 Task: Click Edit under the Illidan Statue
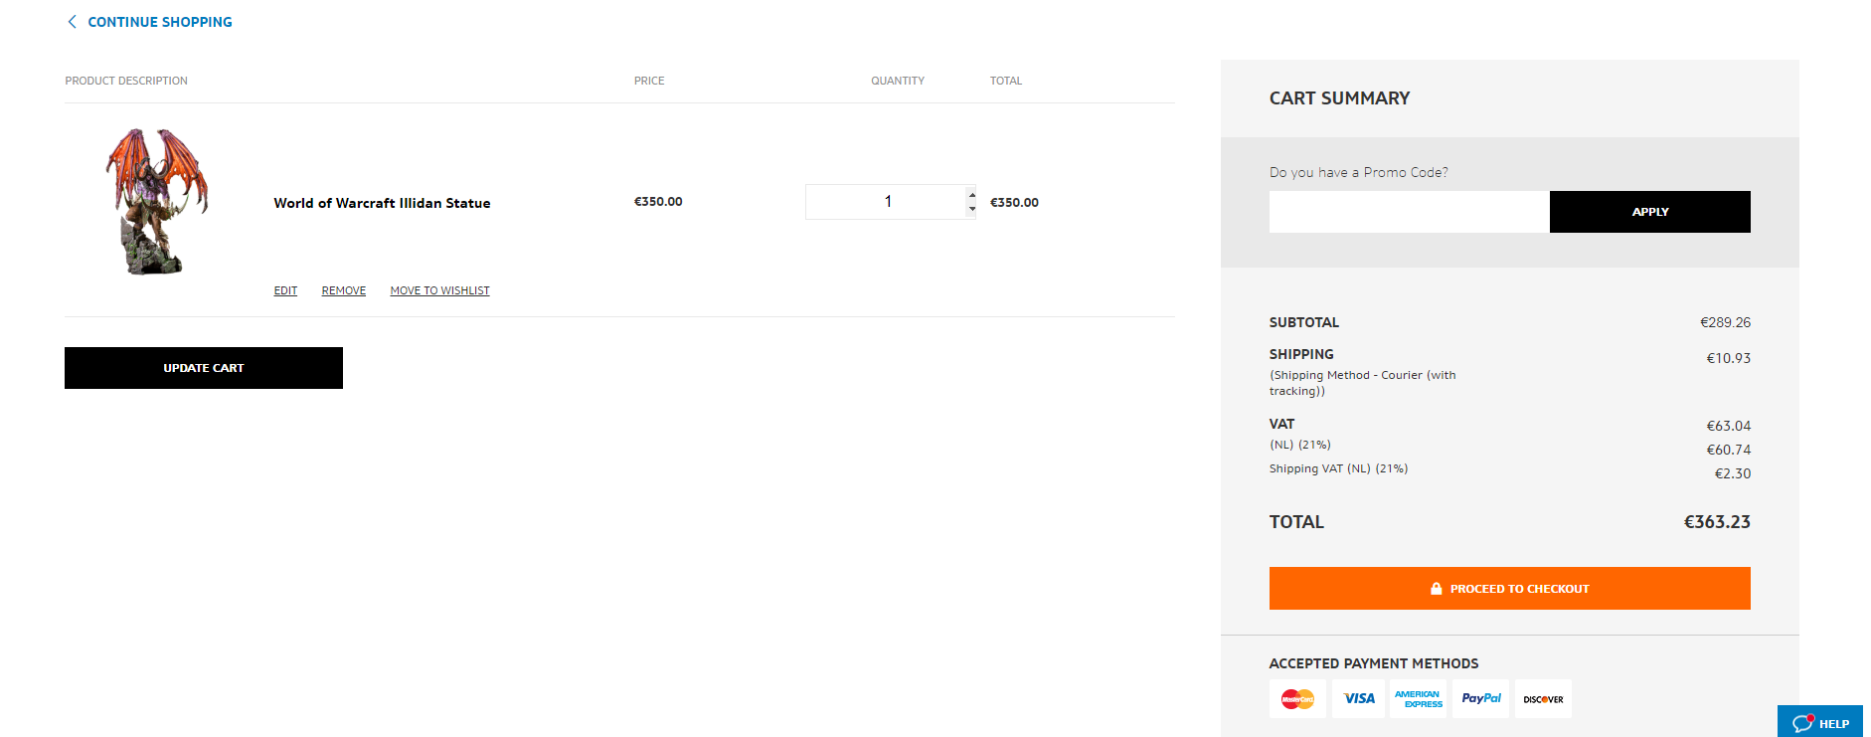pyautogui.click(x=285, y=290)
